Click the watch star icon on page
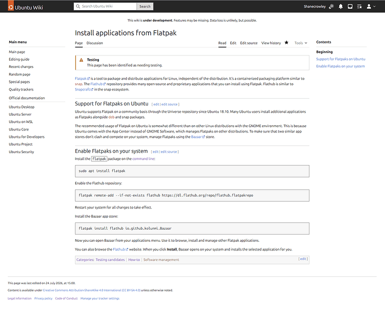The image size is (385, 312). tap(286, 43)
